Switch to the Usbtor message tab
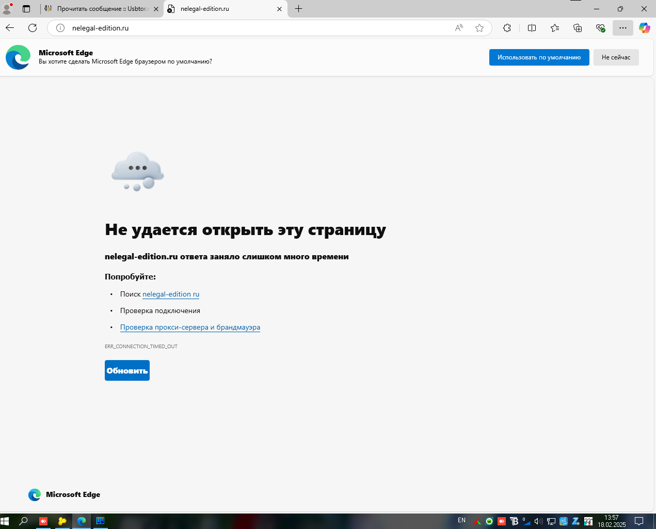 [x=101, y=9]
